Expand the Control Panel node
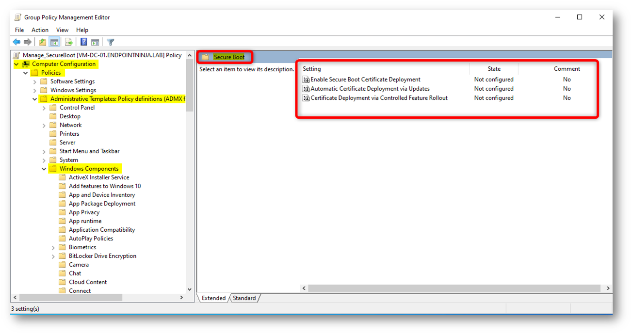 (44, 108)
